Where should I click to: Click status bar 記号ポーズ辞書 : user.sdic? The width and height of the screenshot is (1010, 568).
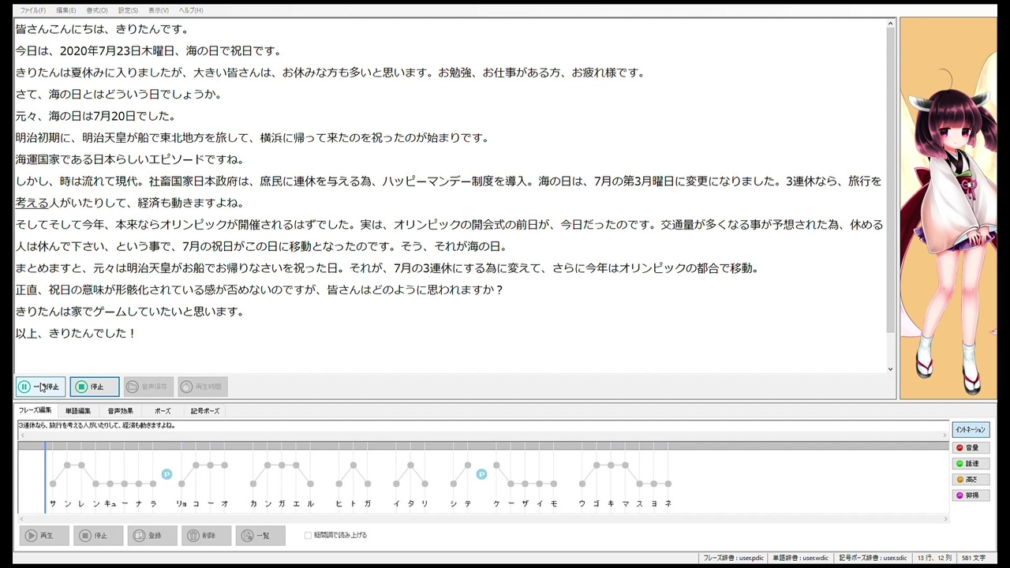pos(872,558)
